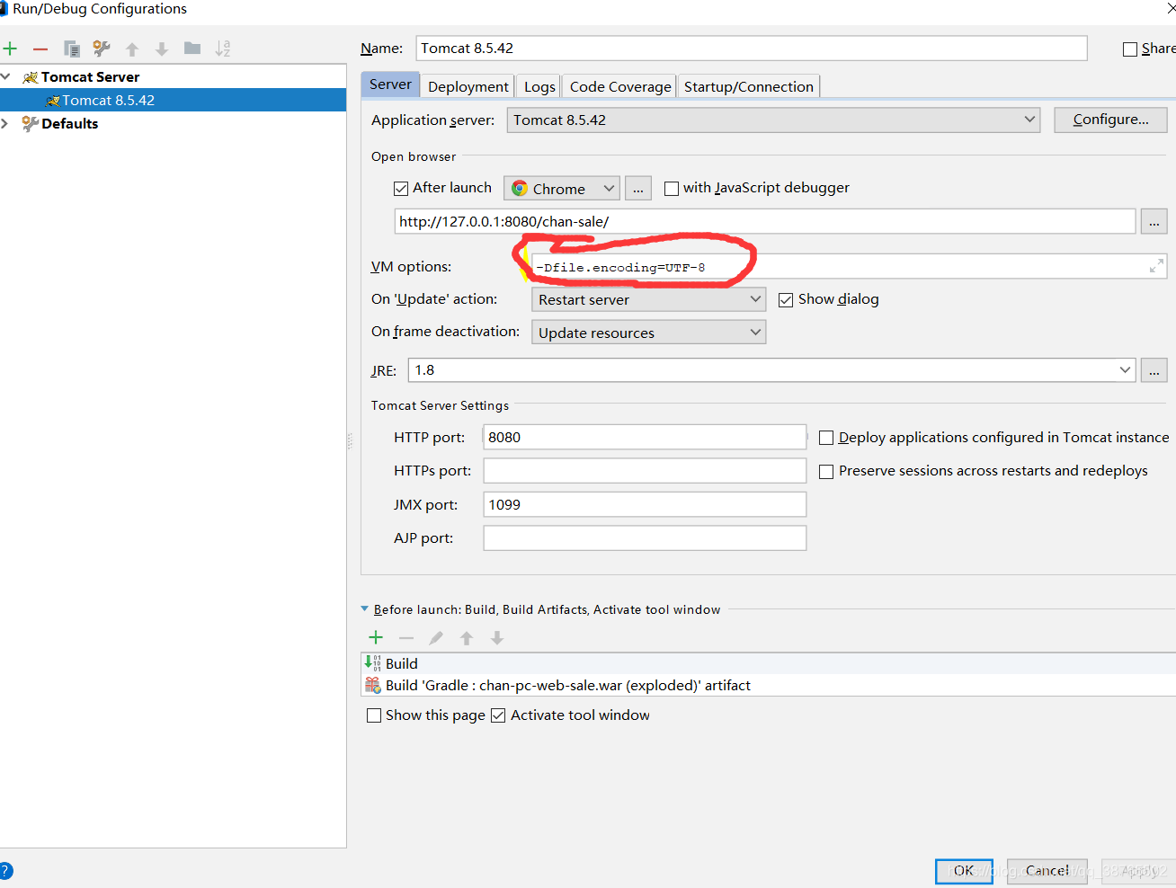1176x888 pixels.
Task: Remove the selected configuration with minus icon
Action: tap(40, 49)
